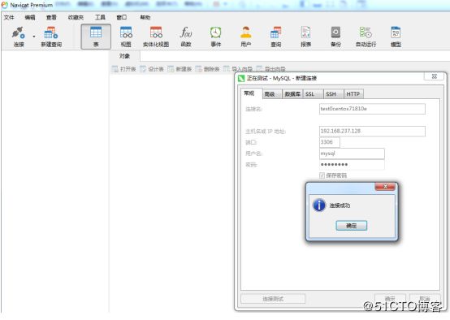Open the Model toolbar icon
The height and width of the screenshot is (320, 450).
click(396, 37)
